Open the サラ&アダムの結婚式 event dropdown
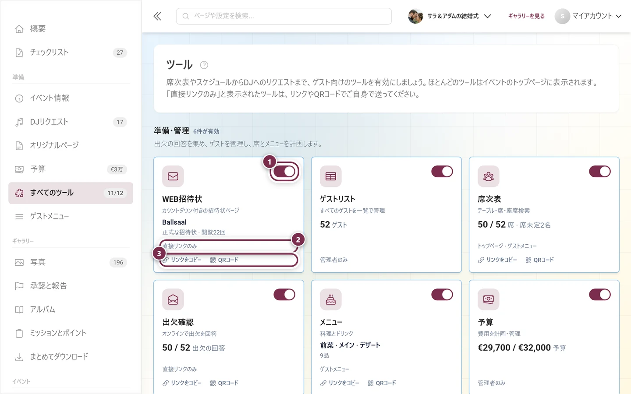The width and height of the screenshot is (631, 394). point(450,16)
